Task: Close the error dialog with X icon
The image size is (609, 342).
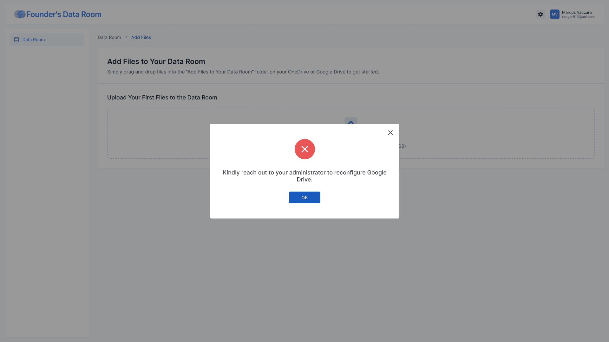Action: (x=390, y=133)
